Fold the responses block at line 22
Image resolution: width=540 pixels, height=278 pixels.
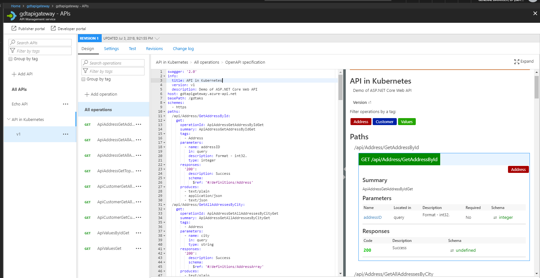tap(164, 165)
